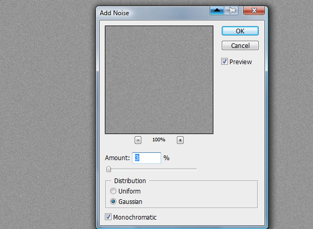
Task: Click the noise preview thumbnail
Action: 159,80
